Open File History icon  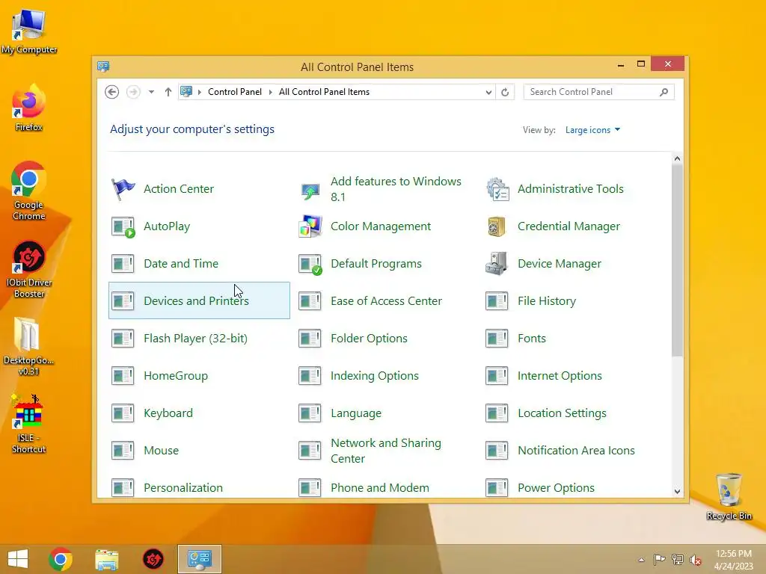click(497, 301)
